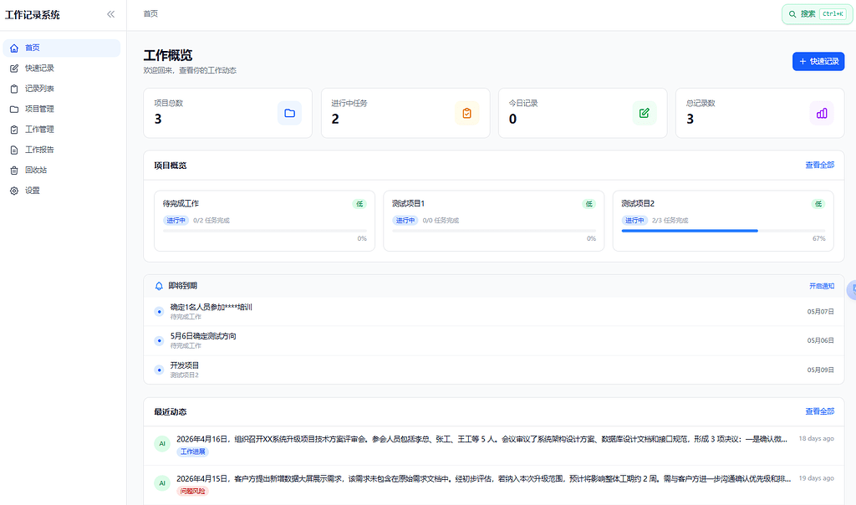
Task: Click the purple bar chart icon on 总记录数 card
Action: point(822,113)
